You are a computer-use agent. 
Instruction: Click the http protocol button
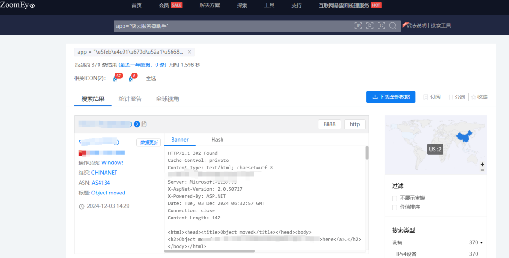click(x=354, y=124)
